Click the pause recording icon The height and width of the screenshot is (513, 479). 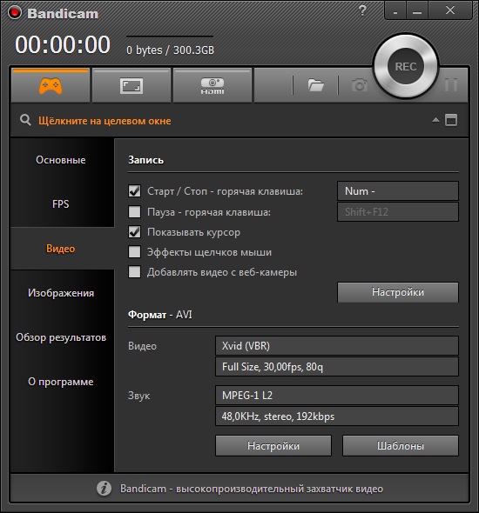(451, 85)
